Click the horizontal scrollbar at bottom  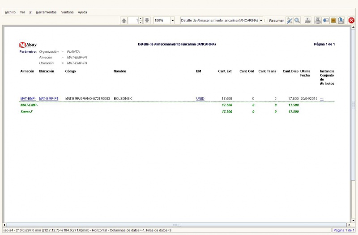pos(177,224)
